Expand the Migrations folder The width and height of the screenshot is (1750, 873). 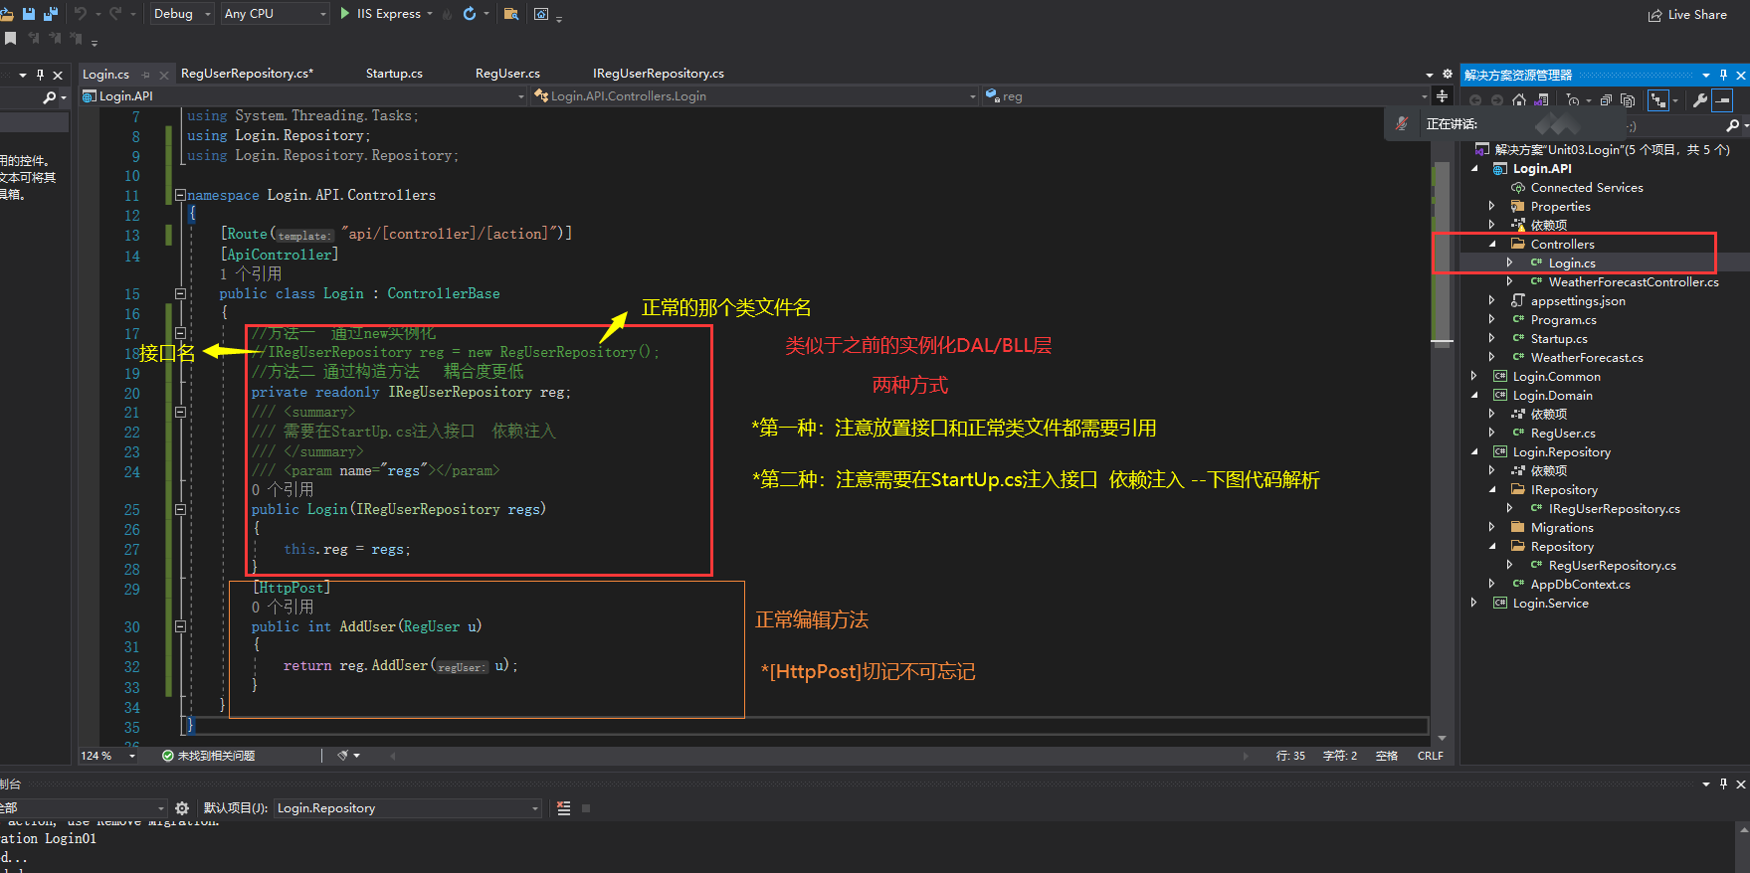[1491, 528]
